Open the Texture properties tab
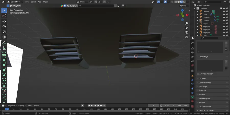 click(x=192, y=106)
